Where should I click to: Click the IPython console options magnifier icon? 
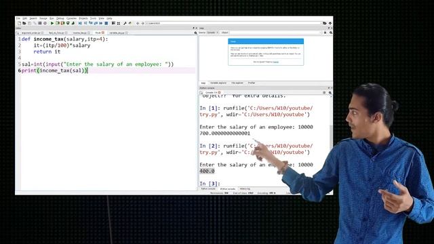coord(330,93)
